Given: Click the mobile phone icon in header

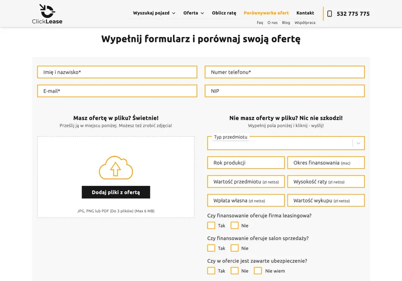Looking at the screenshot, I should click(x=330, y=13).
